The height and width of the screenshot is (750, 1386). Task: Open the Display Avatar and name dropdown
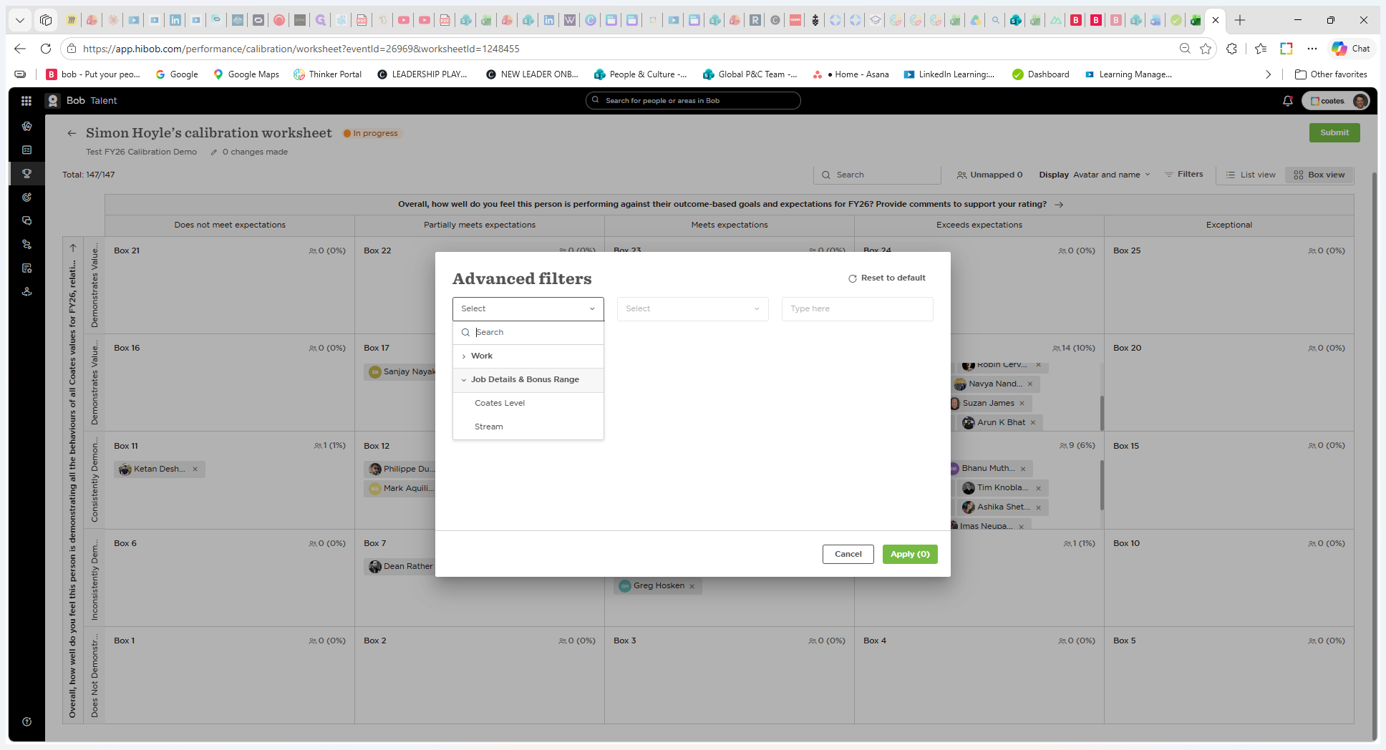[x=1095, y=175]
